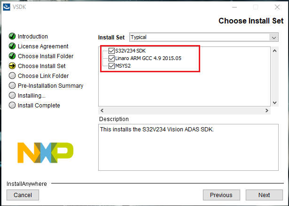Click the Choose Link Folder step text
Viewport: 289px width, 206px height.
point(43,76)
